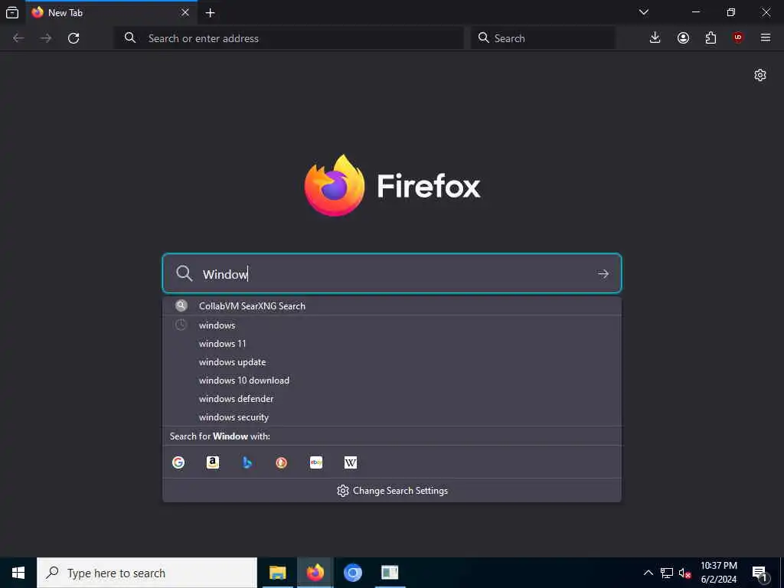Go forward one page
Screen dimensions: 784x588
click(46, 38)
